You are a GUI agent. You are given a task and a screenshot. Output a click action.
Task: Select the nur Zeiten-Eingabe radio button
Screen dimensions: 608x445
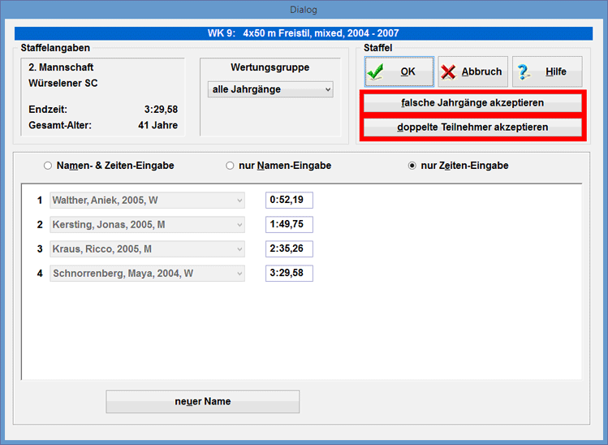(x=412, y=166)
